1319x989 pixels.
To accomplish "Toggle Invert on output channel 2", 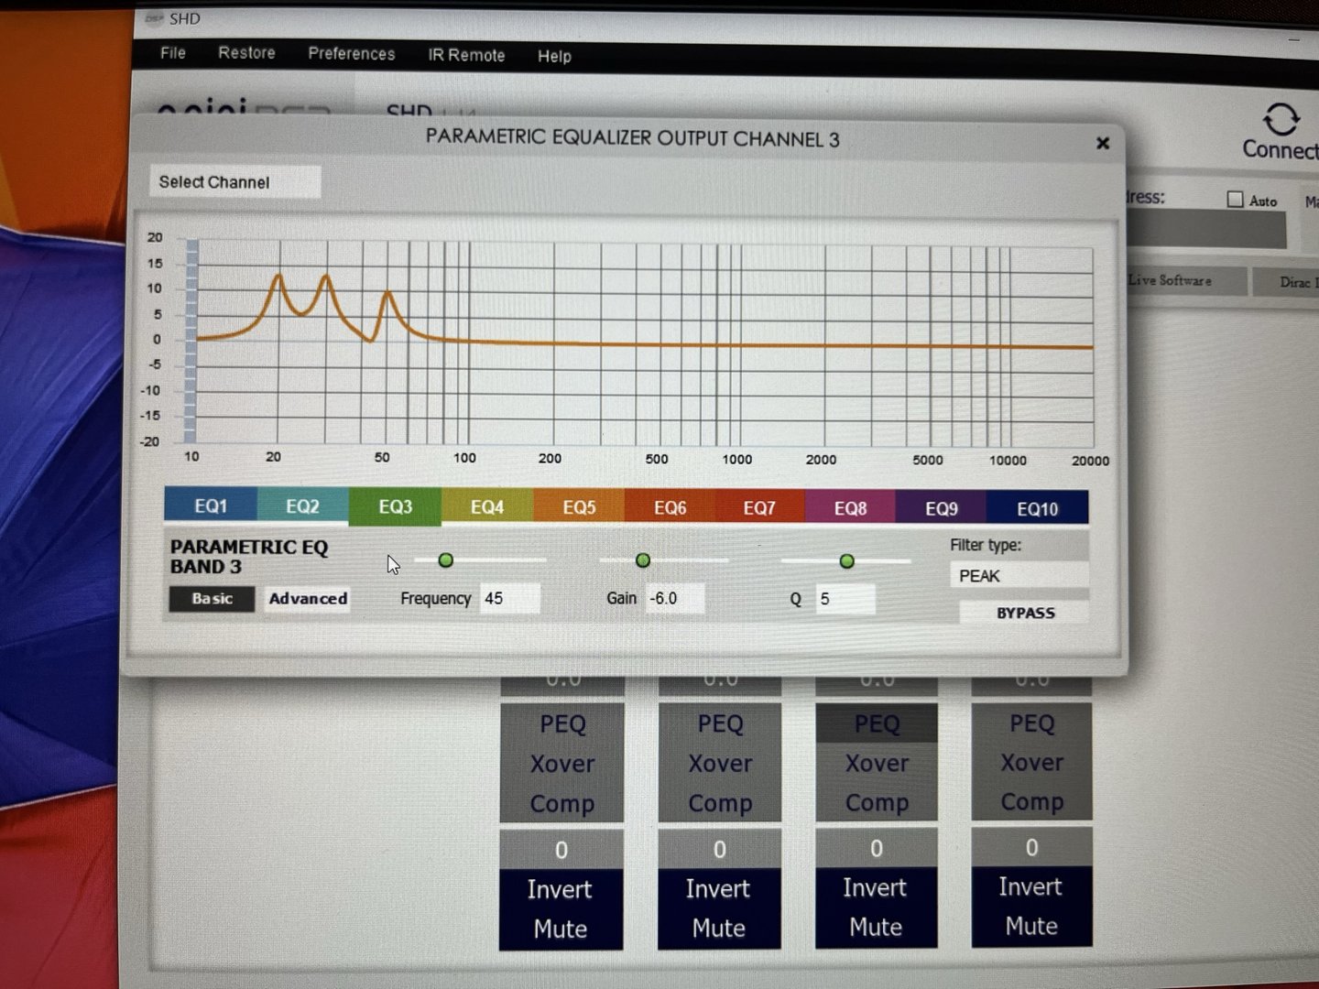I will pyautogui.click(x=718, y=889).
